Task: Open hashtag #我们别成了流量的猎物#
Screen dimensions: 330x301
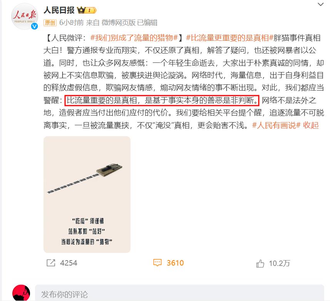Action: pos(134,38)
